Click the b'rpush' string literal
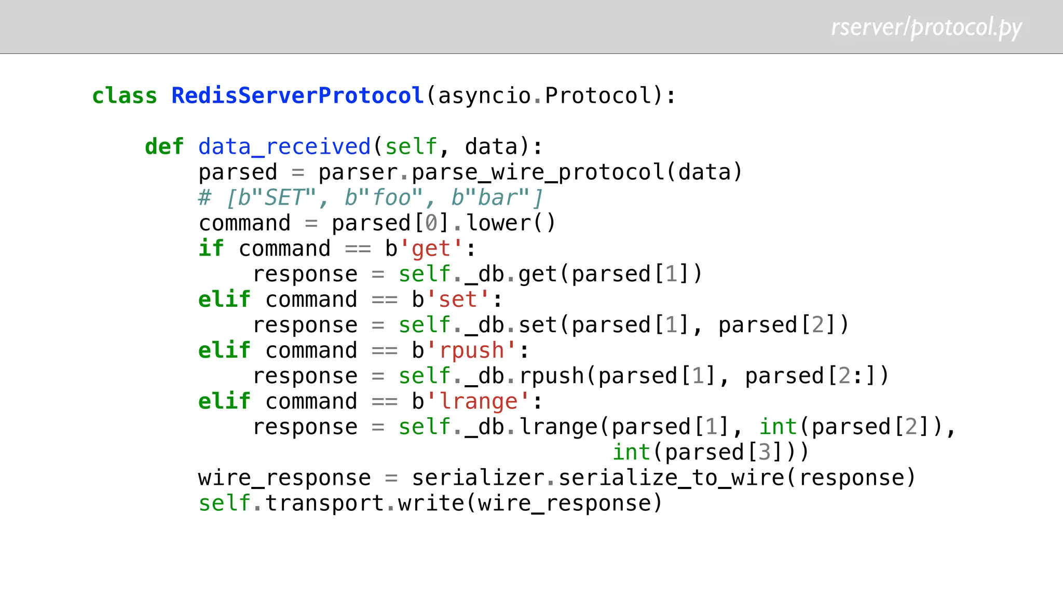 point(464,351)
